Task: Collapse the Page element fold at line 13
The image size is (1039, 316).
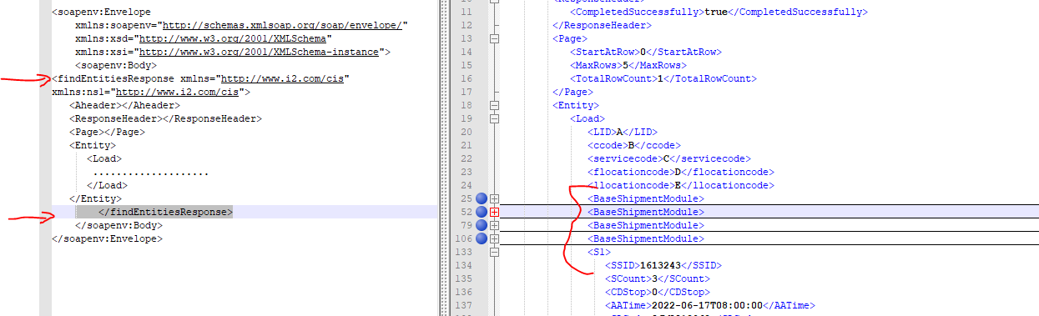Action: 495,38
